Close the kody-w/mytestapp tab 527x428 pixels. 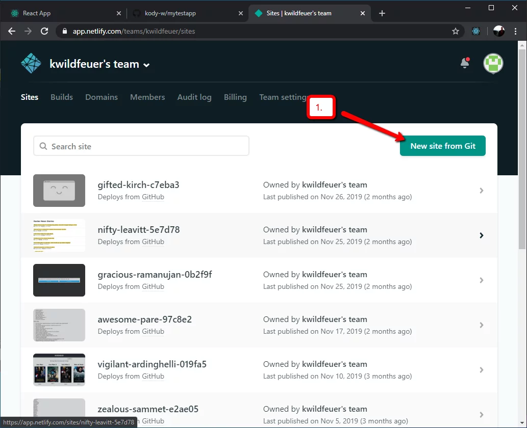[241, 13]
